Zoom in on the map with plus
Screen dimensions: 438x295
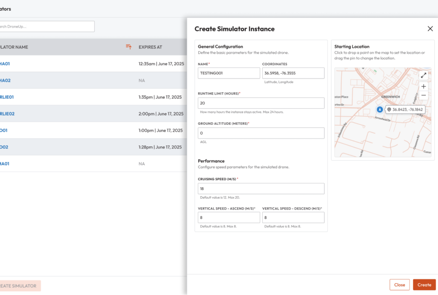click(x=423, y=86)
